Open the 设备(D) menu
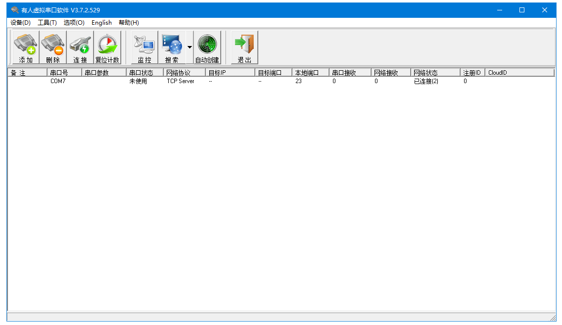 tap(20, 23)
